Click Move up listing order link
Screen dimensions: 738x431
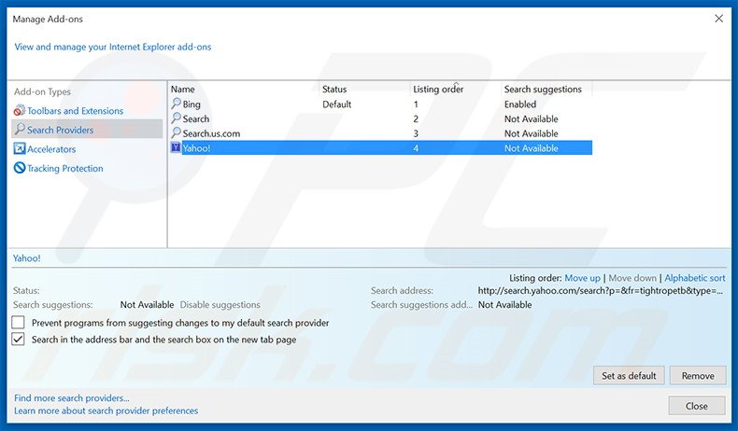(582, 278)
